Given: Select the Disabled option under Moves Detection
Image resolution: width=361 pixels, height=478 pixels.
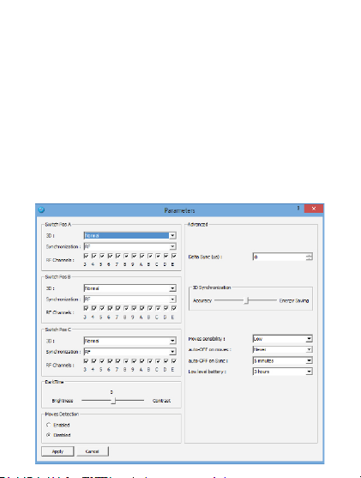Looking at the screenshot, I should (48, 435).
